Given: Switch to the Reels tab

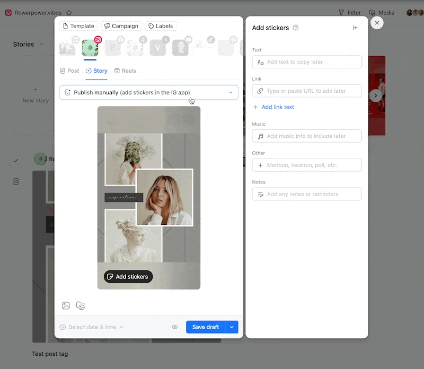Looking at the screenshot, I should coord(125,71).
